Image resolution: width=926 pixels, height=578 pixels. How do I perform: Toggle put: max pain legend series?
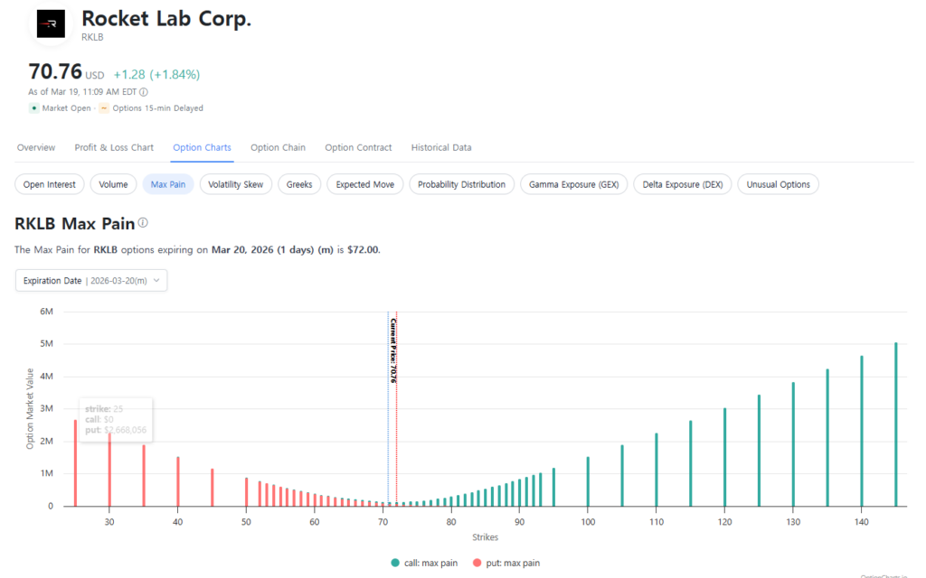[508, 563]
